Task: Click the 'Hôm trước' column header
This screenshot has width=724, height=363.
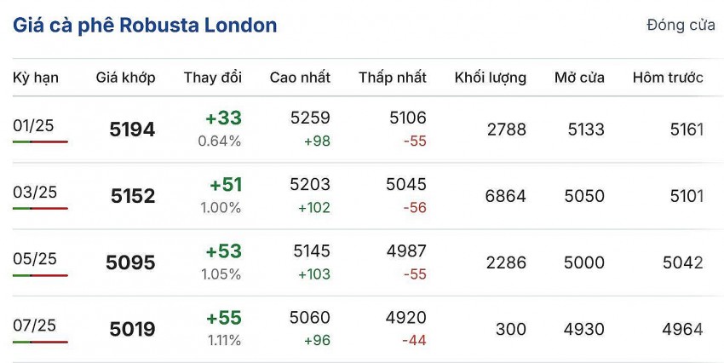Action: click(x=668, y=78)
